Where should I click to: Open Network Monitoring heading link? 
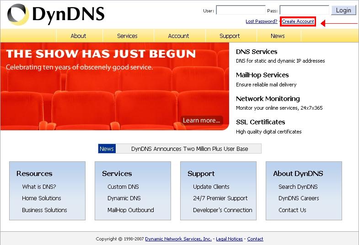tap(268, 99)
